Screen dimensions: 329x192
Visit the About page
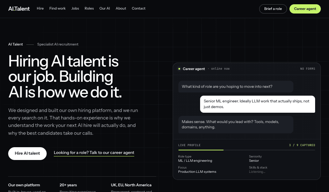click(x=121, y=9)
